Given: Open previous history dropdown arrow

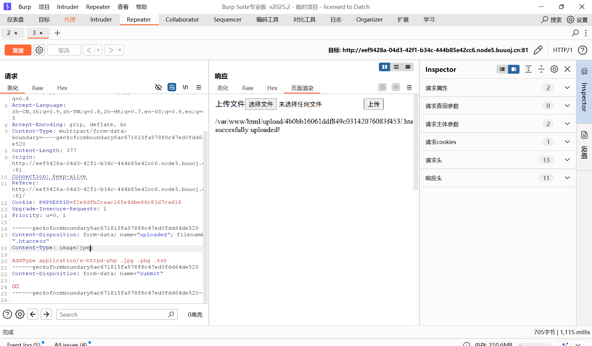Looking at the screenshot, I should [x=98, y=50].
